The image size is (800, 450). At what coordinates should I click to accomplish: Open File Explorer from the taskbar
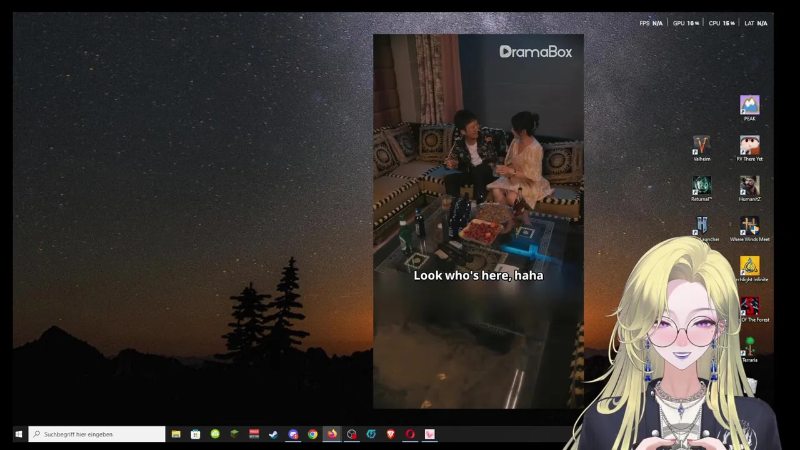[x=176, y=434]
